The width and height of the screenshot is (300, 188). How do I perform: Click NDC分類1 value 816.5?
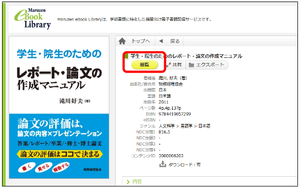(164, 132)
